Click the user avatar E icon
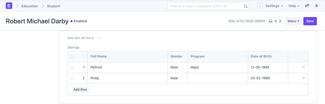Screen dimensions: 325x104 [260, 6]
